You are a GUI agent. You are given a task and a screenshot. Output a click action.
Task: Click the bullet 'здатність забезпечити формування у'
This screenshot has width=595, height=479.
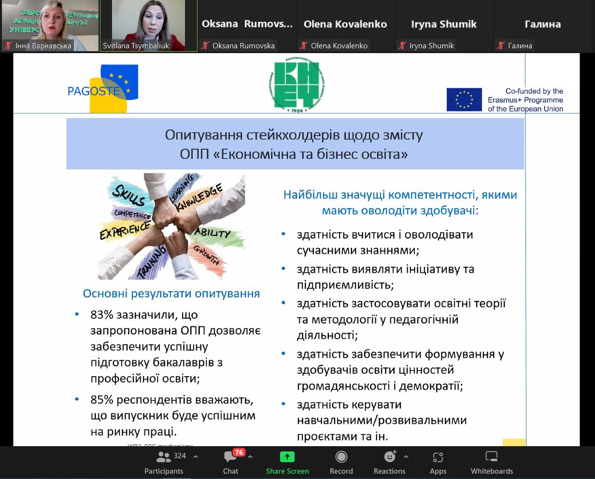point(400,370)
